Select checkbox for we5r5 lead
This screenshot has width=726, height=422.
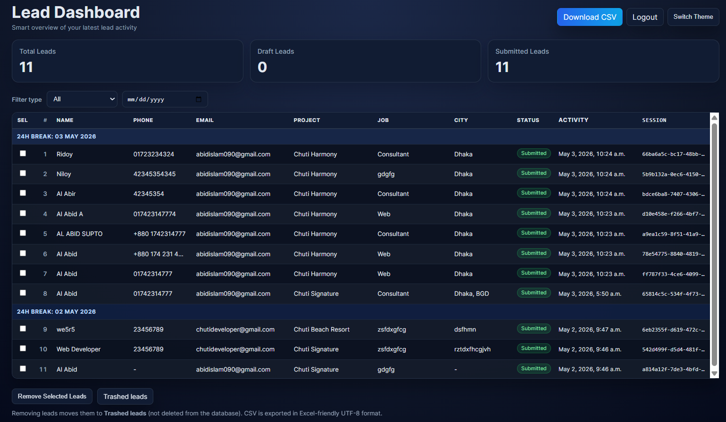point(23,329)
